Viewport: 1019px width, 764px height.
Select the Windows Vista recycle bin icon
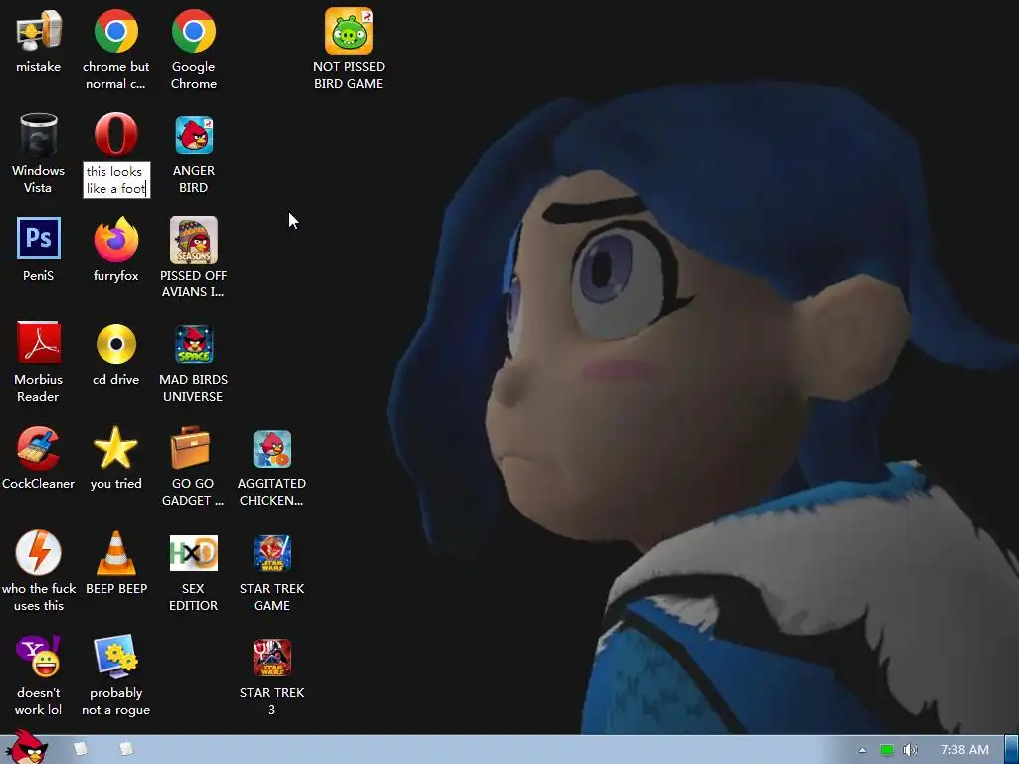(x=39, y=135)
